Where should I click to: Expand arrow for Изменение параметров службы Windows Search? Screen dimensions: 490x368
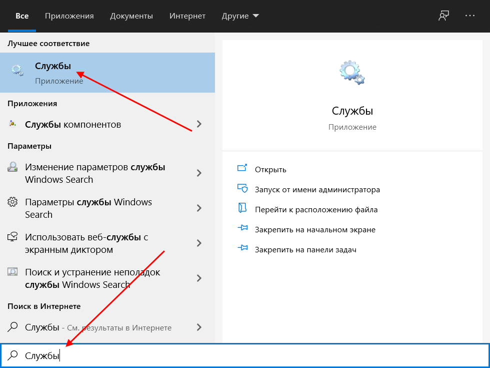coord(199,173)
